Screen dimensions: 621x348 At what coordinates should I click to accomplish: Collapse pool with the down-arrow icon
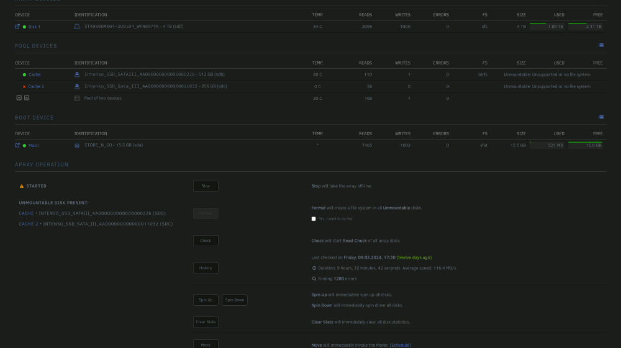pos(19,98)
